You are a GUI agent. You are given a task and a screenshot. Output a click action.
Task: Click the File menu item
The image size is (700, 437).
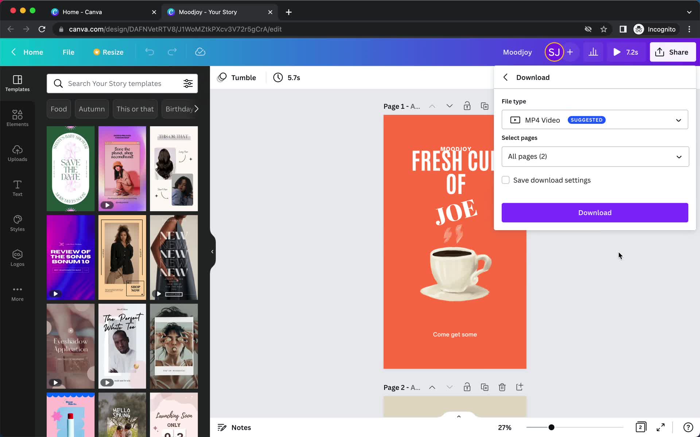pyautogui.click(x=68, y=52)
